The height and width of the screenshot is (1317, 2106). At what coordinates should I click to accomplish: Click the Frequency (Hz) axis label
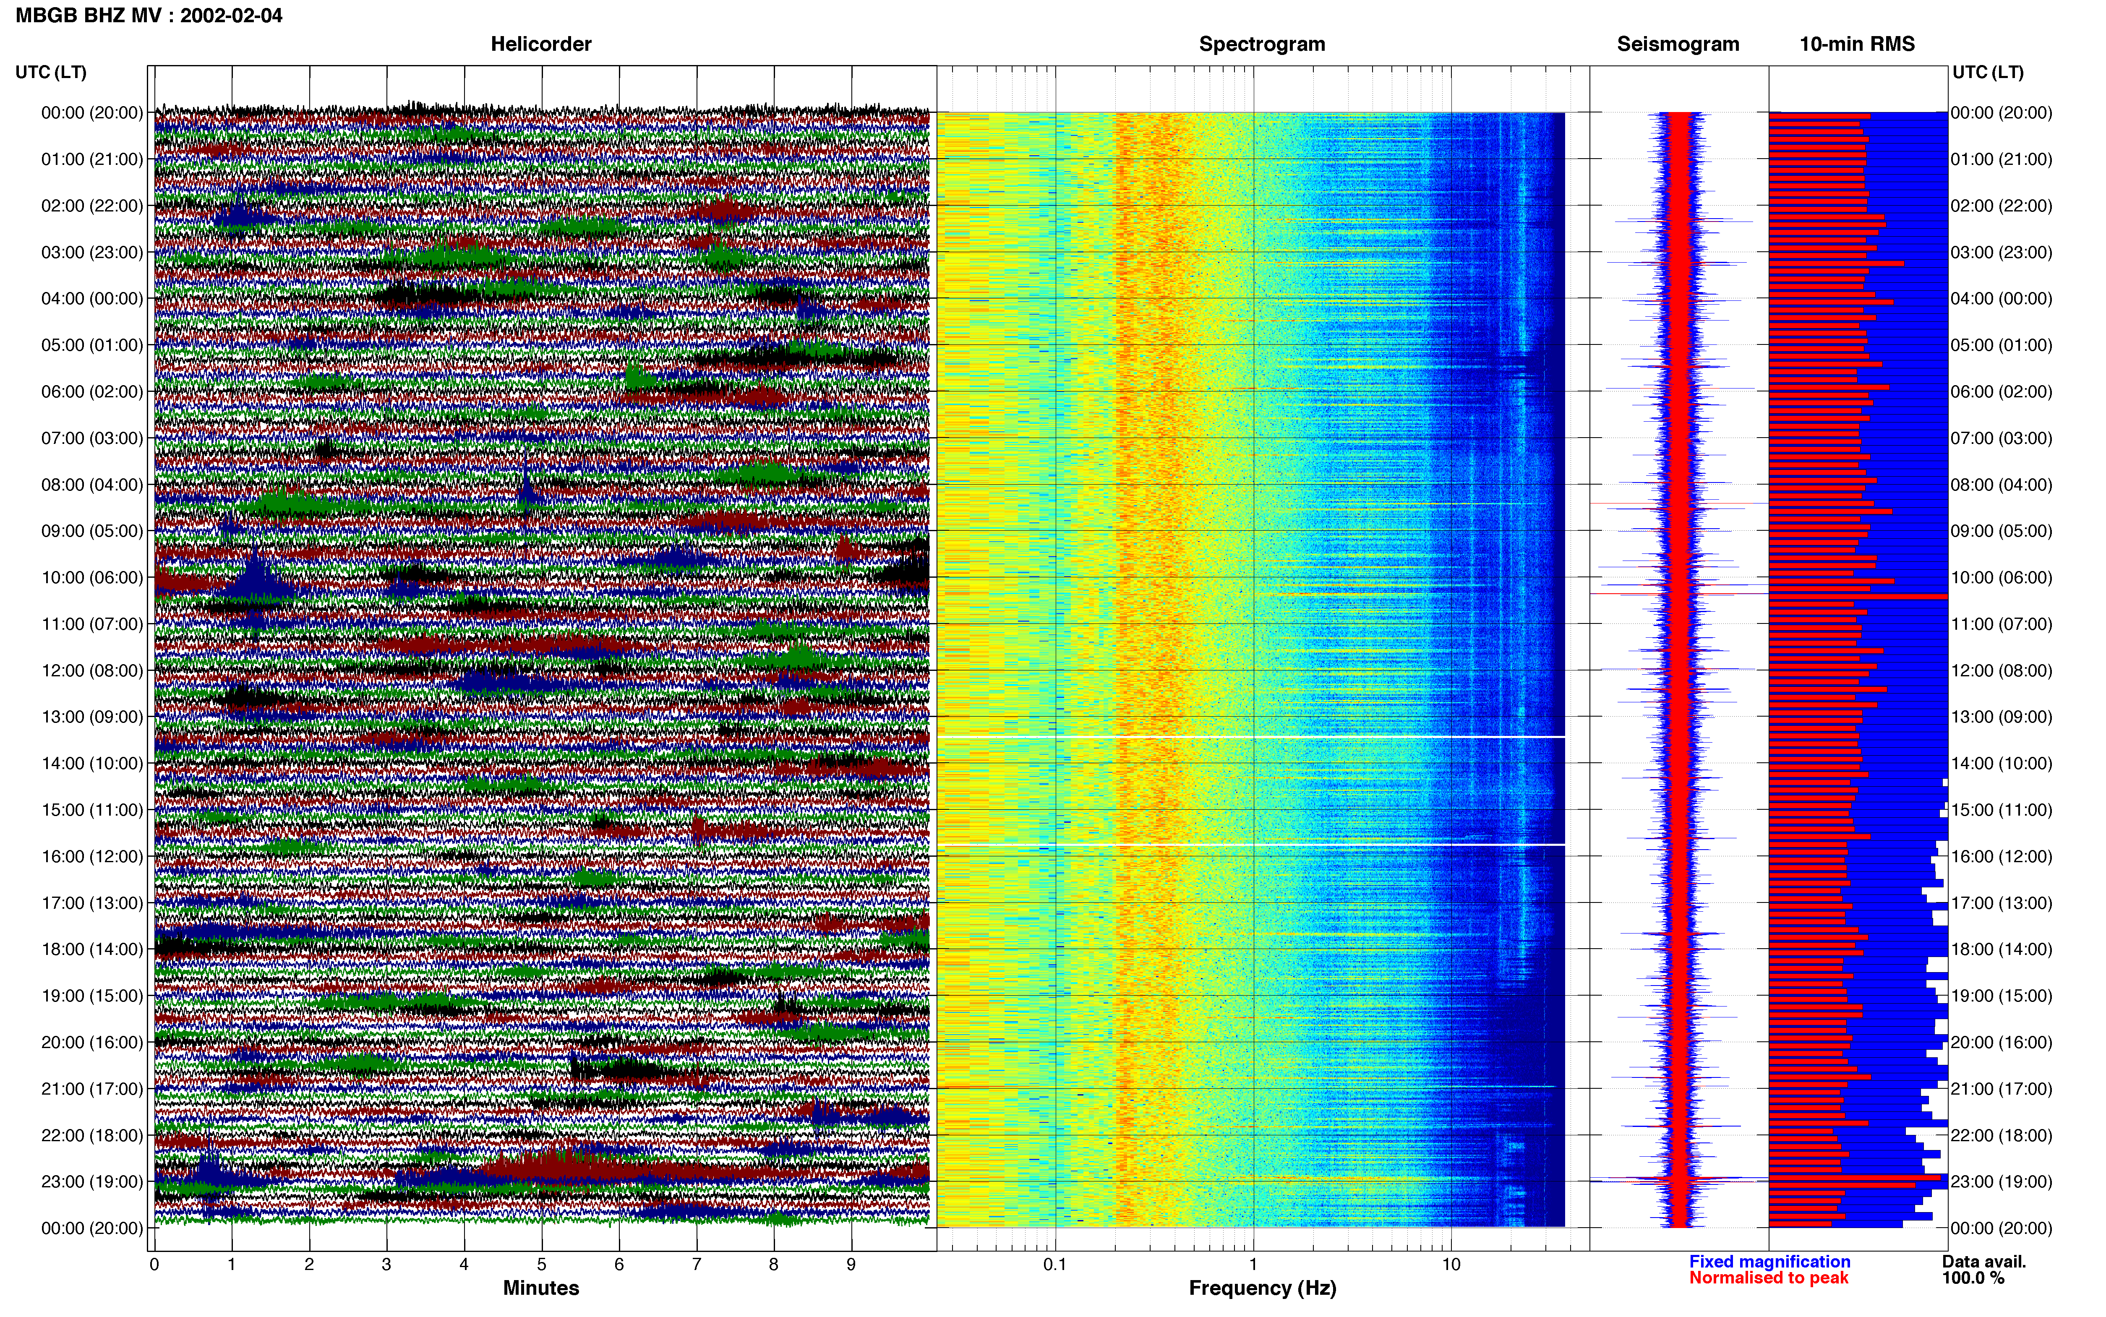click(x=1262, y=1287)
